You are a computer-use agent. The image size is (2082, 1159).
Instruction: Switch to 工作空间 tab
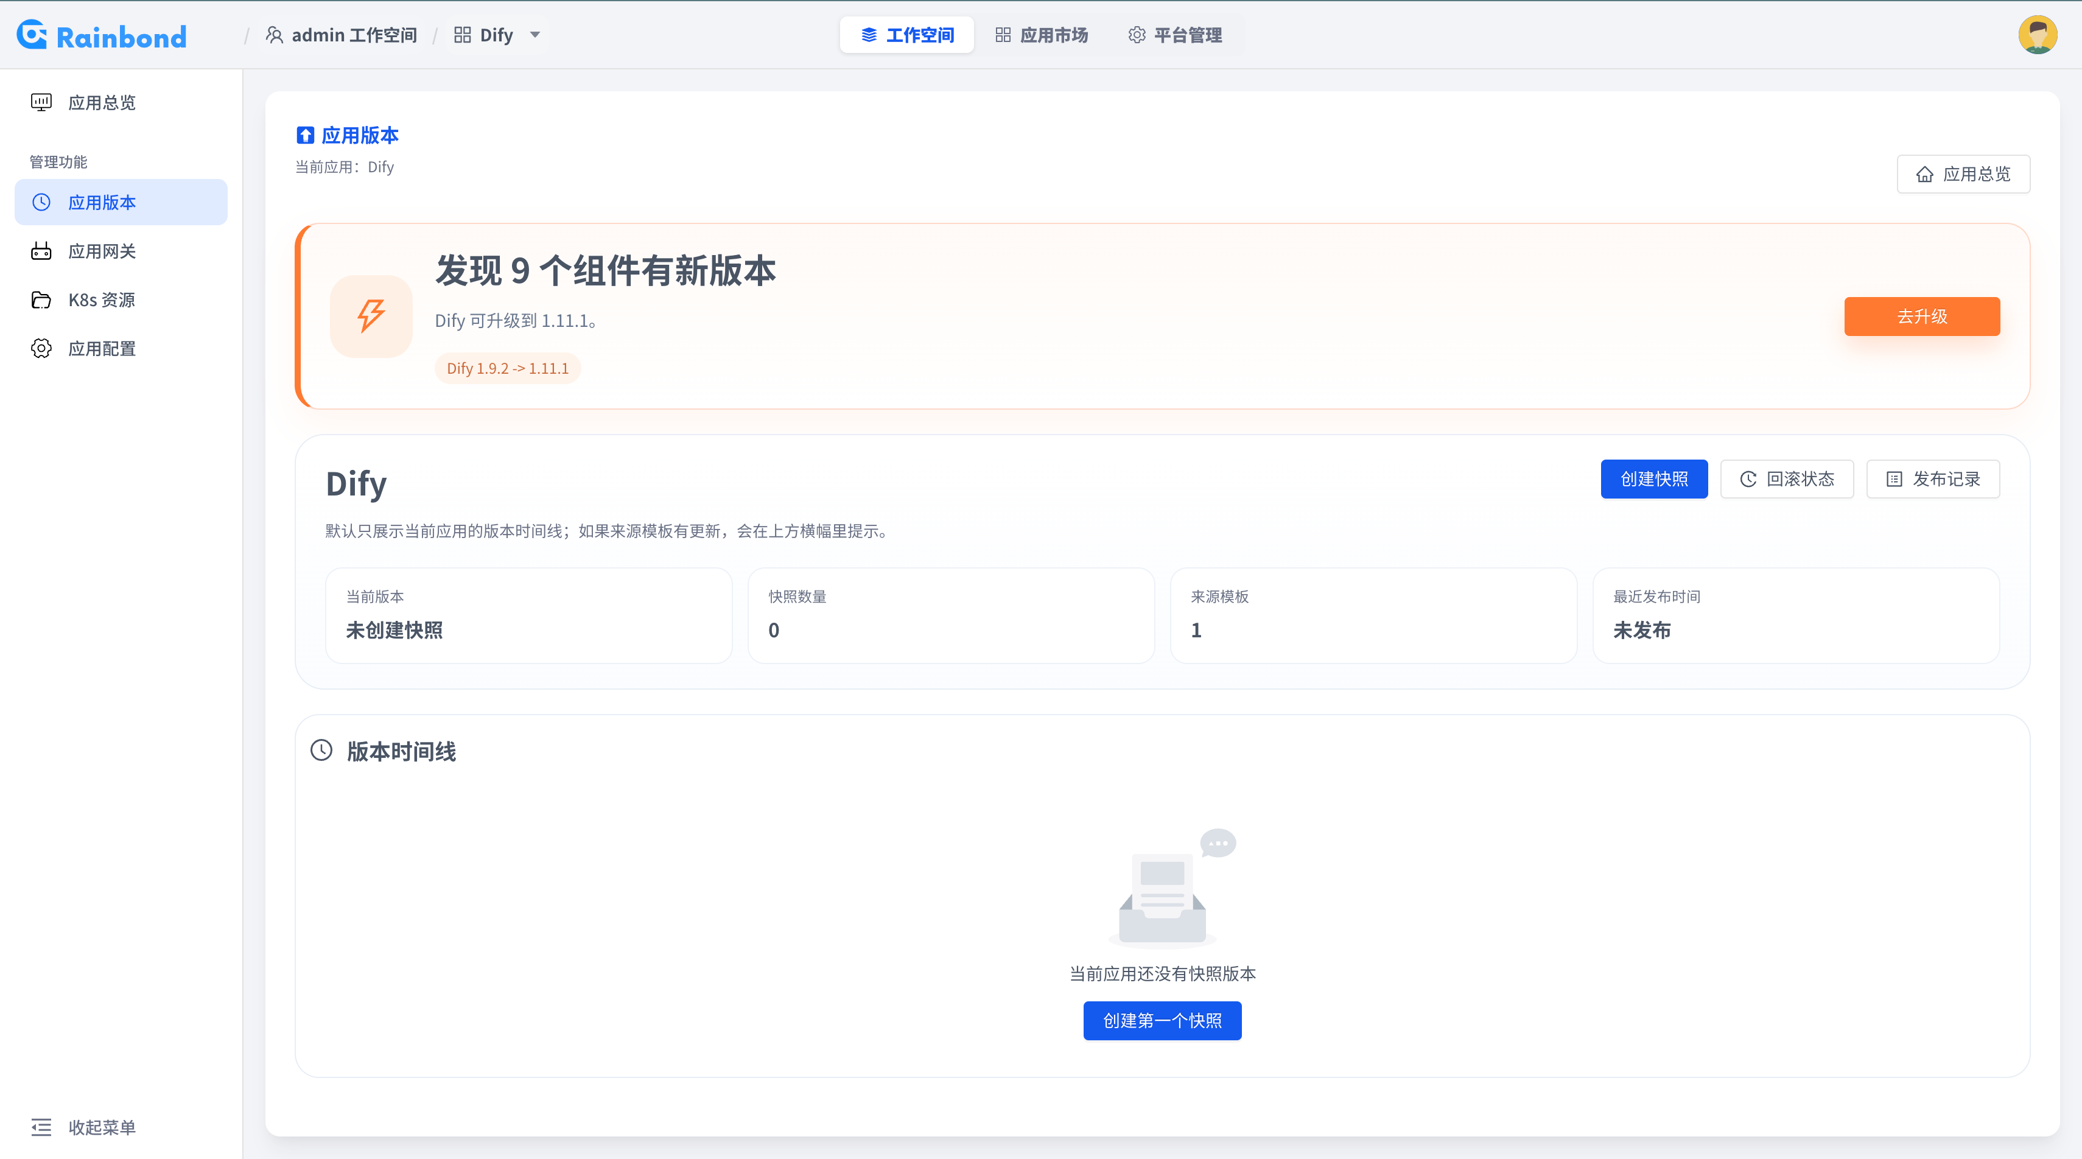point(907,35)
